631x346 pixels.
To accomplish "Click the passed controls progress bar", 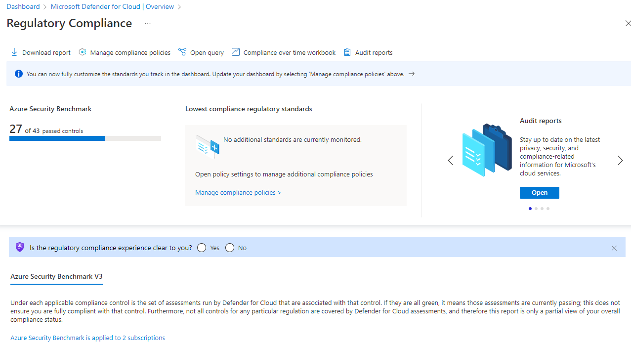I will point(85,139).
